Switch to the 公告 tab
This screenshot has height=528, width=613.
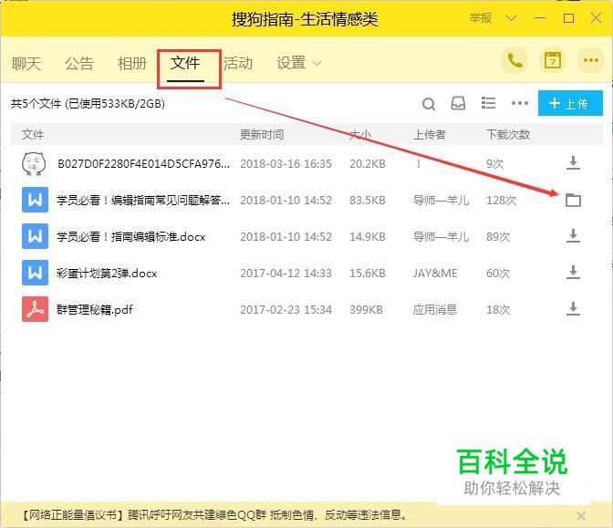[79, 63]
